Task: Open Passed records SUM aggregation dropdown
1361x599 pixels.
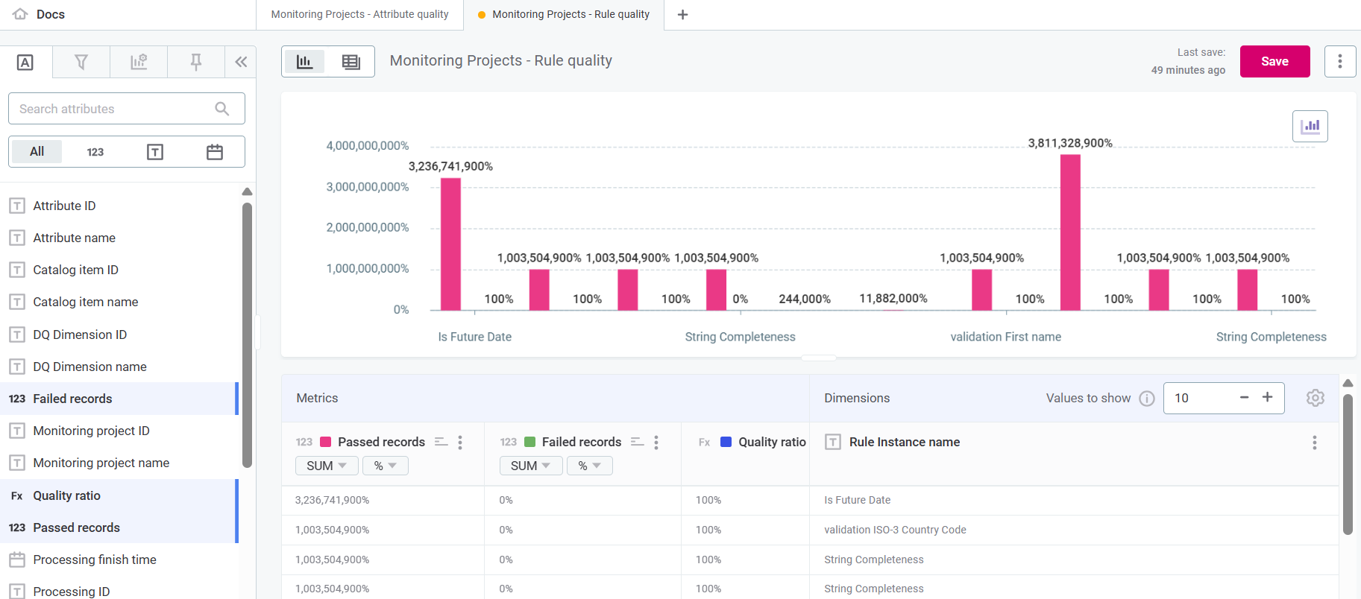Action: [327, 466]
